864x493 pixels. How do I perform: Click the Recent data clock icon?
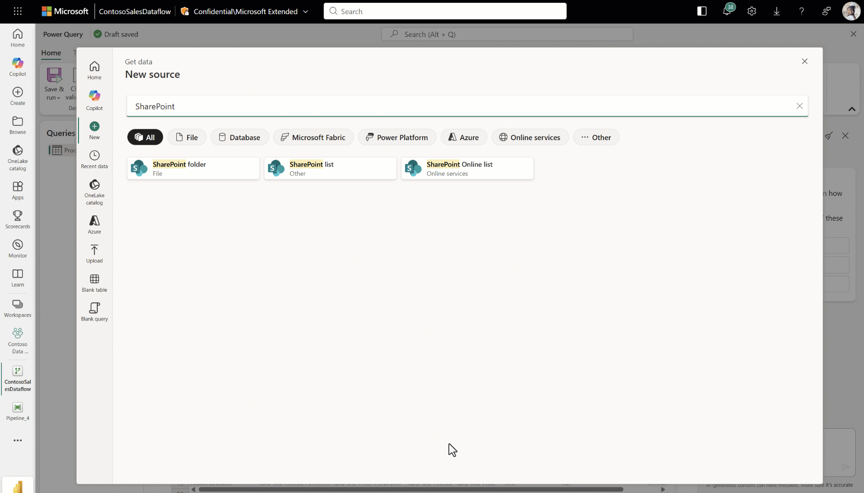95,156
